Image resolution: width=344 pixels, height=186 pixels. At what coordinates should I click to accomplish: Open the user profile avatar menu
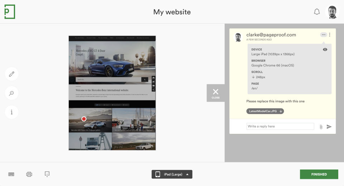click(x=333, y=12)
